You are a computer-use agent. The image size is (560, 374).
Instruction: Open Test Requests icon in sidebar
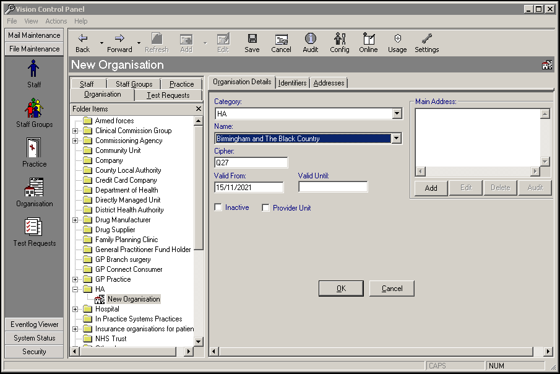pos(34,227)
